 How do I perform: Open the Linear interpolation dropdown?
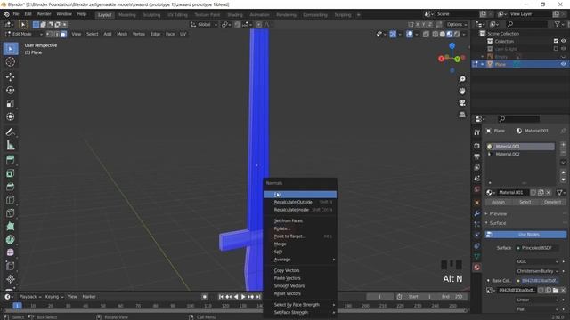point(537,300)
